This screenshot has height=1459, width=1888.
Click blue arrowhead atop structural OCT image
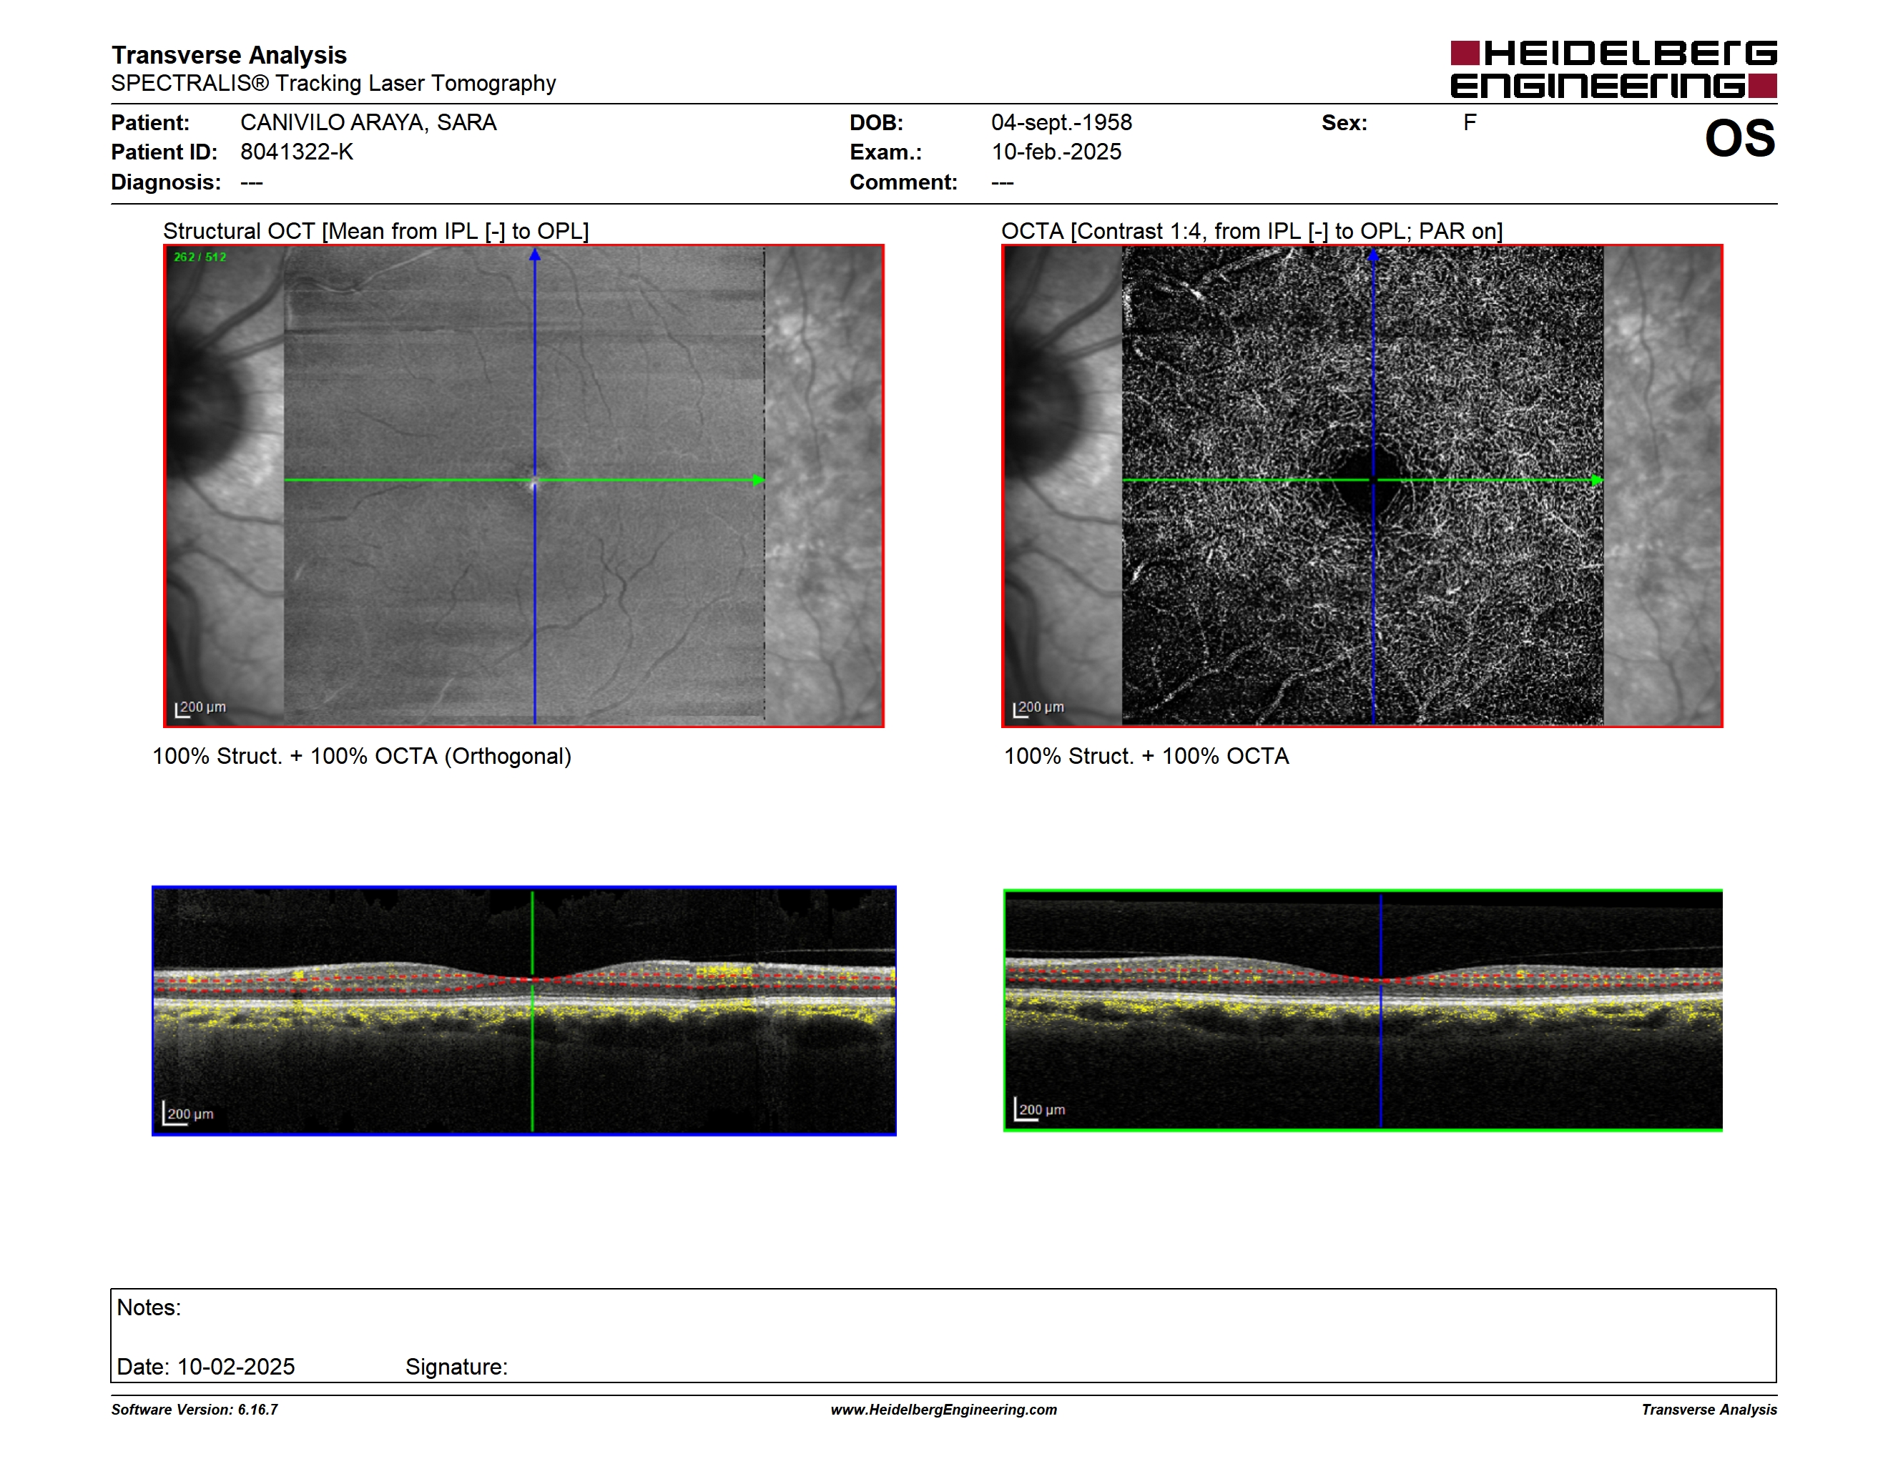click(535, 255)
